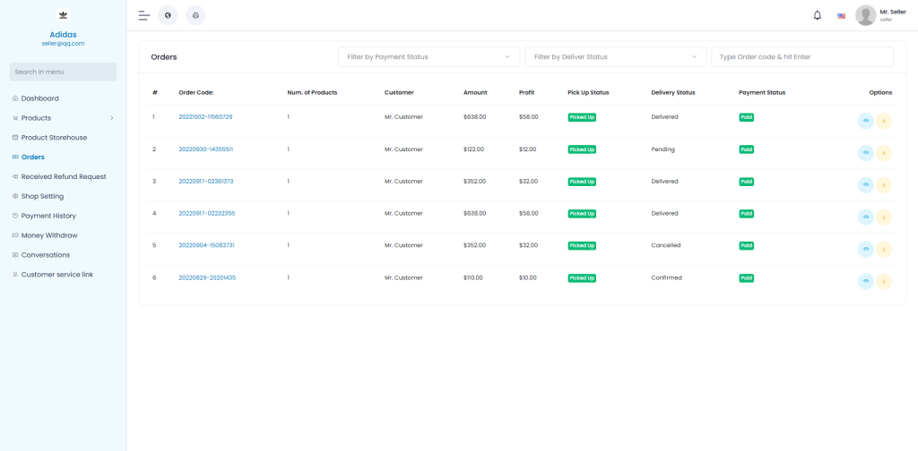Download invoice for order 20221002-11560729
The height and width of the screenshot is (451, 918).
coord(884,121)
